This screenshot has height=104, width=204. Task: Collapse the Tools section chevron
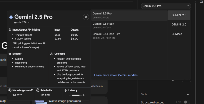(188, 94)
